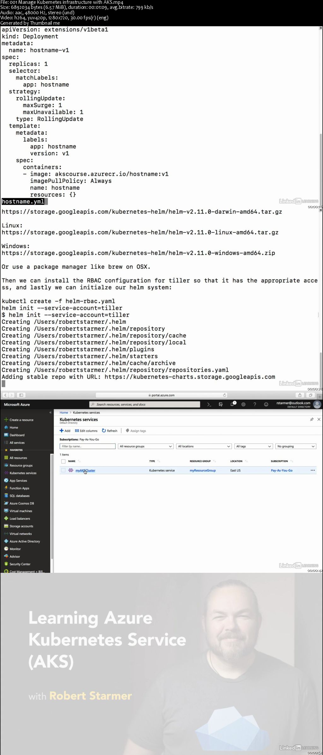323x755 pixels.
Task: Pin the Kubernetes services blade
Action: [x=312, y=419]
